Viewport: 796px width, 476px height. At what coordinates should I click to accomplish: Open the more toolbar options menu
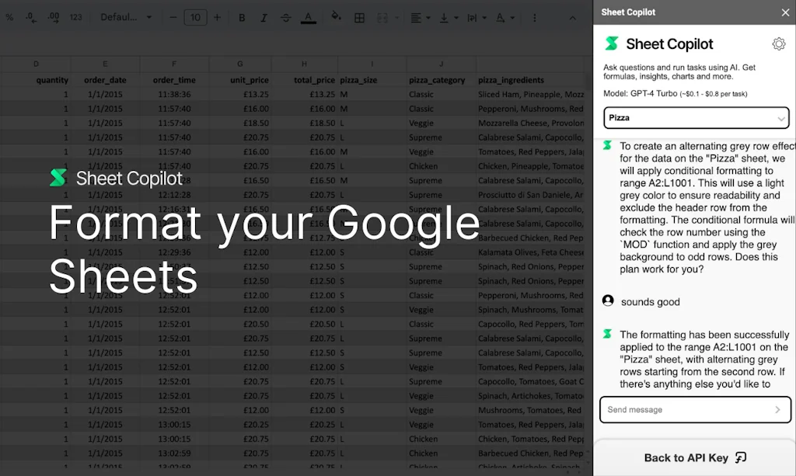click(534, 16)
